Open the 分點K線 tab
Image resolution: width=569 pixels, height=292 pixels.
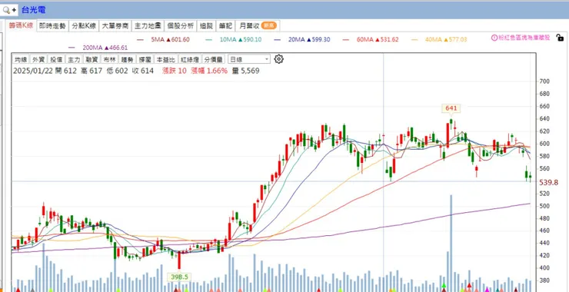point(84,26)
